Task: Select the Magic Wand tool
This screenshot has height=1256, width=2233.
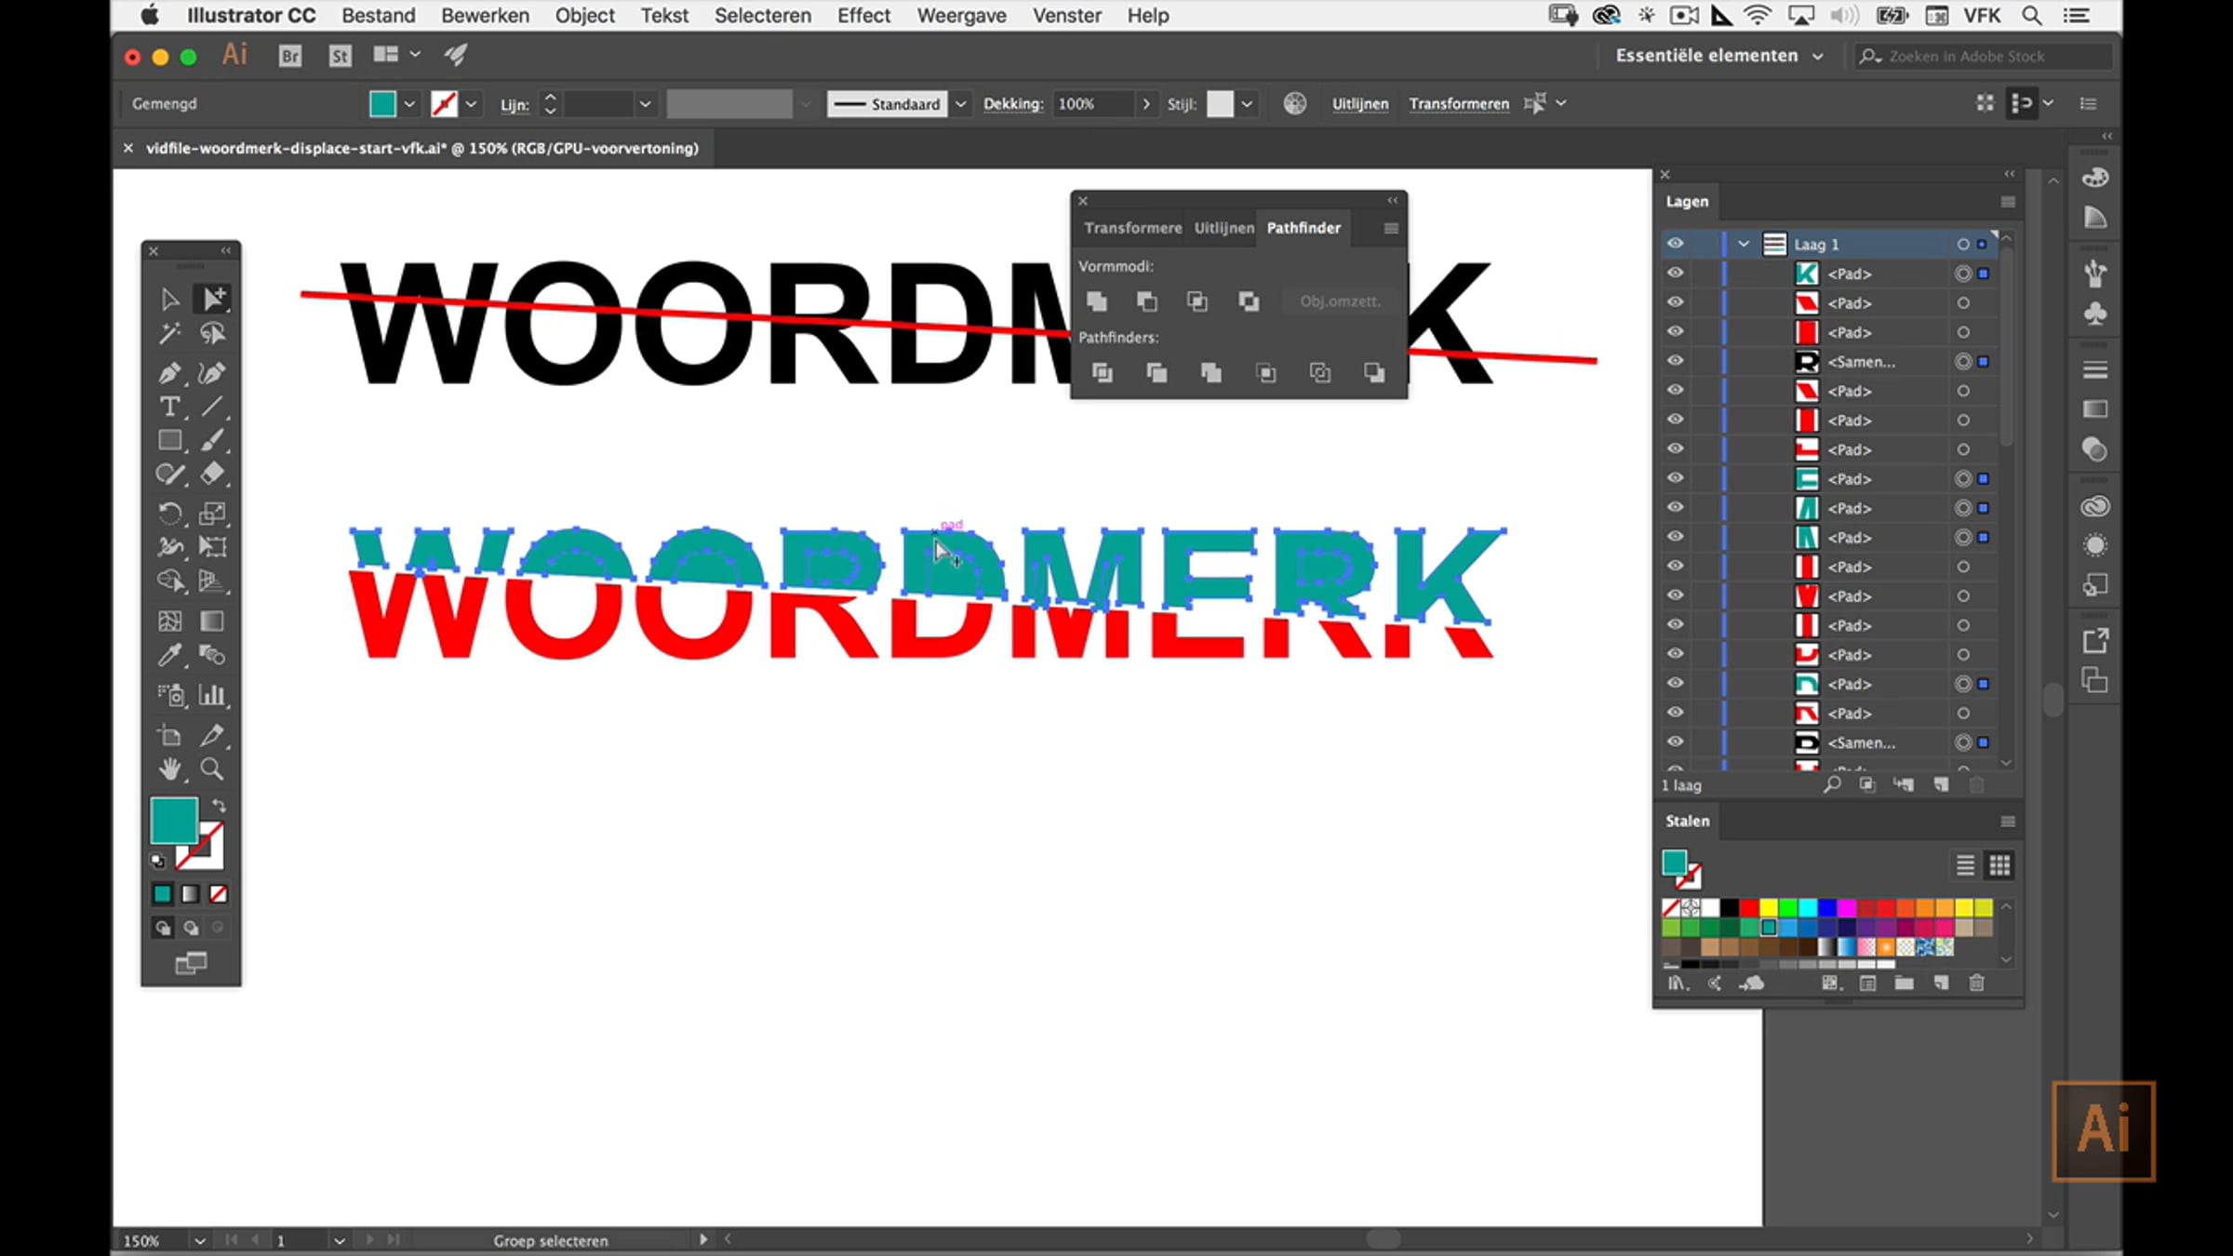Action: 169,334
